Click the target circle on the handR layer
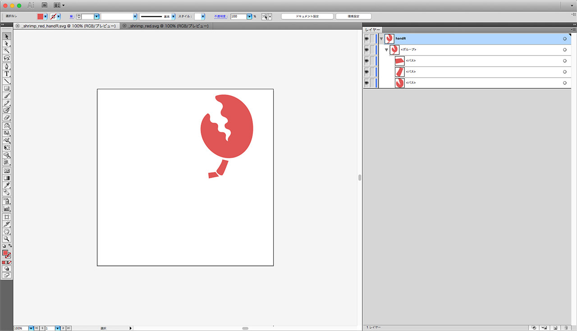577x331 pixels. coord(564,39)
